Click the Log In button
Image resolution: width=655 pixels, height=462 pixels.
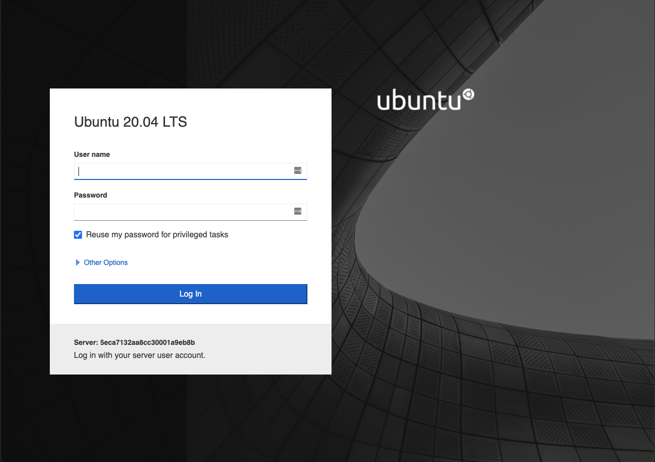point(190,294)
